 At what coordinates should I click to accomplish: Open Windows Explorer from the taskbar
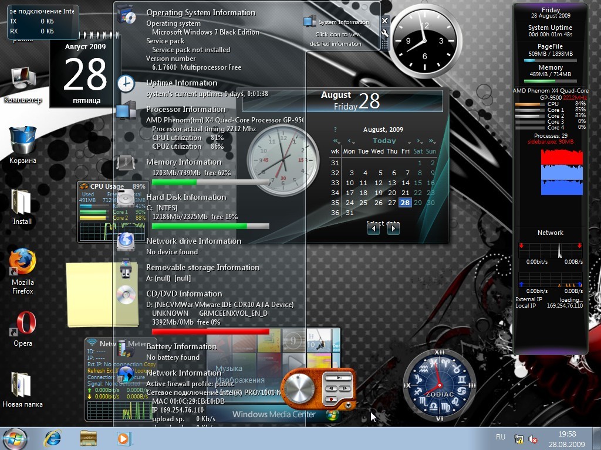pyautogui.click(x=88, y=438)
